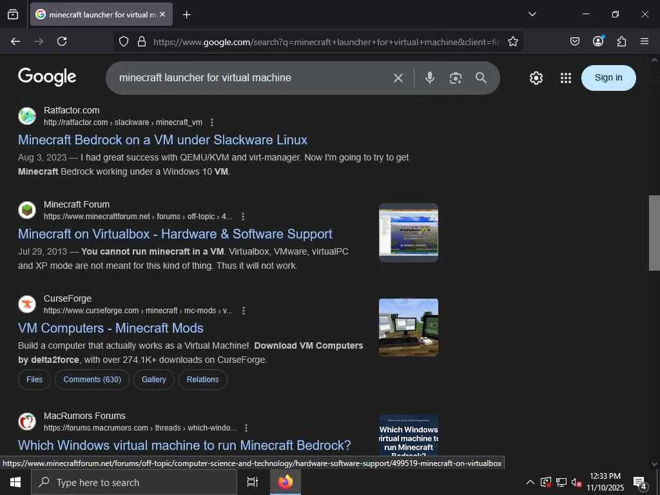
Task: Open the Gallery sitelink
Action: point(153,380)
